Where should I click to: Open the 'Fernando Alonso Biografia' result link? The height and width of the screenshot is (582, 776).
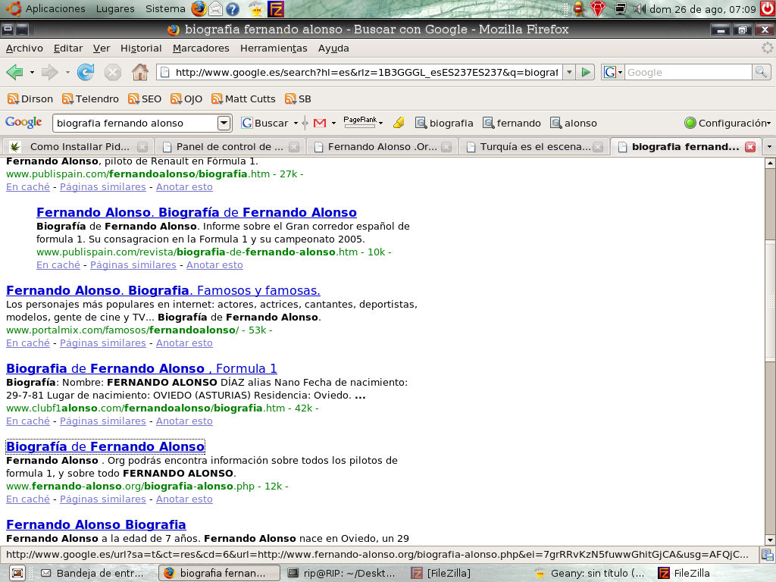click(x=96, y=524)
